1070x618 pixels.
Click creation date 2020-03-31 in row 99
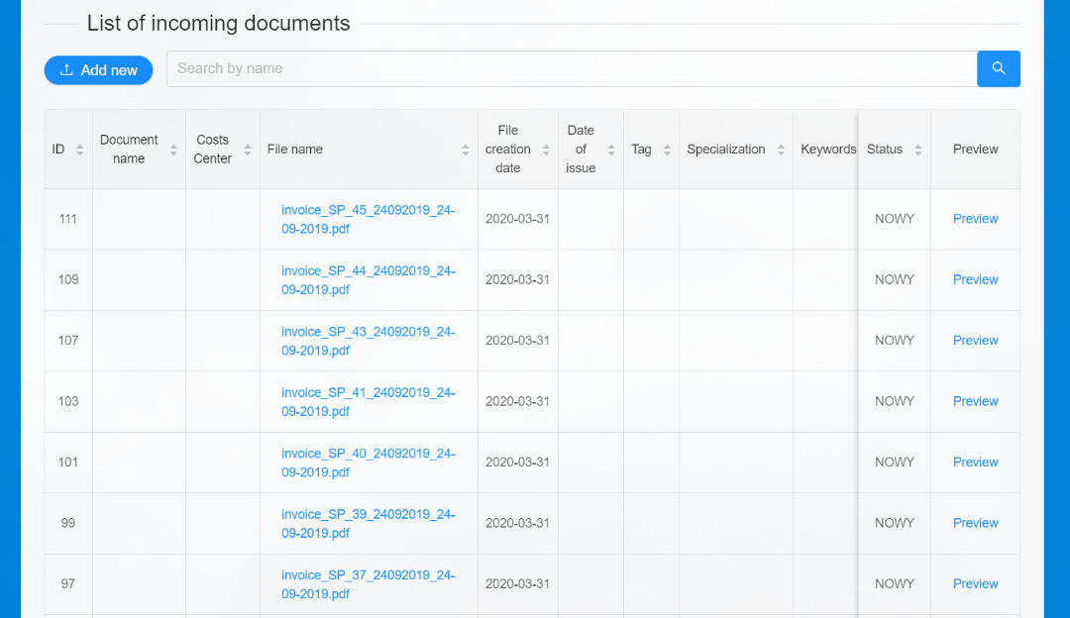[x=517, y=523]
